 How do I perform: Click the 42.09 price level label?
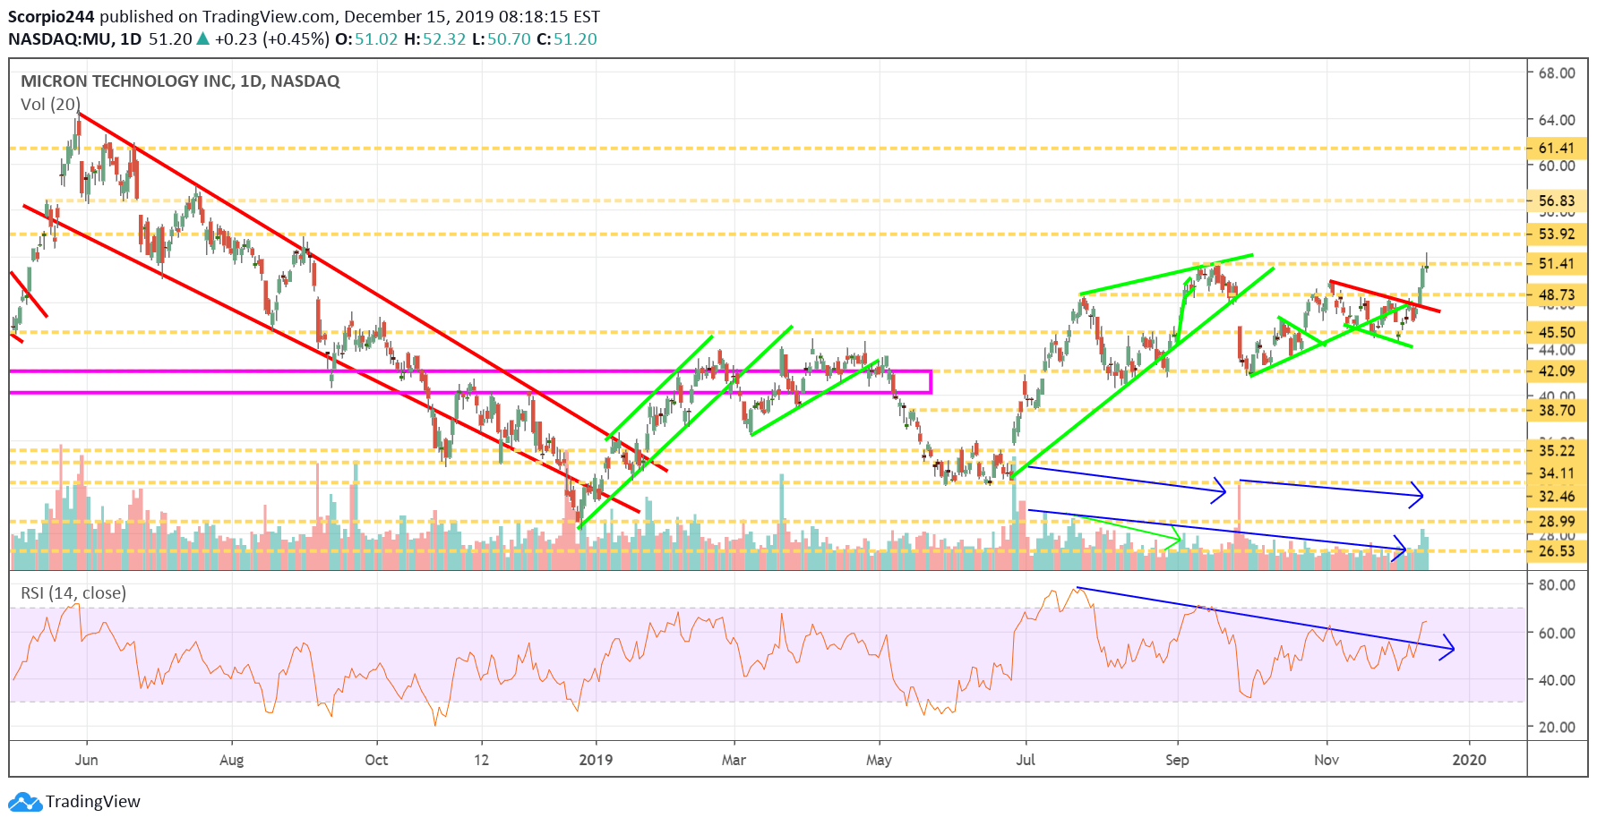tap(1557, 371)
